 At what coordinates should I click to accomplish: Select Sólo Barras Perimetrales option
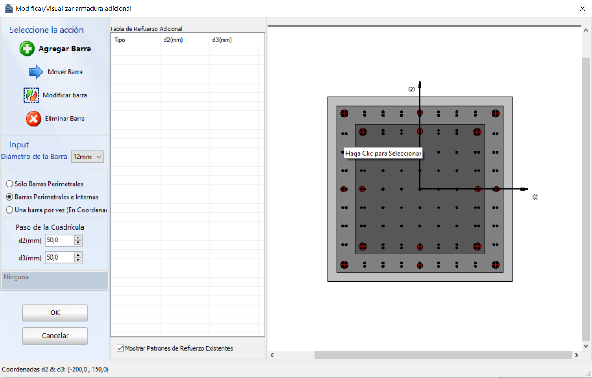pos(9,184)
